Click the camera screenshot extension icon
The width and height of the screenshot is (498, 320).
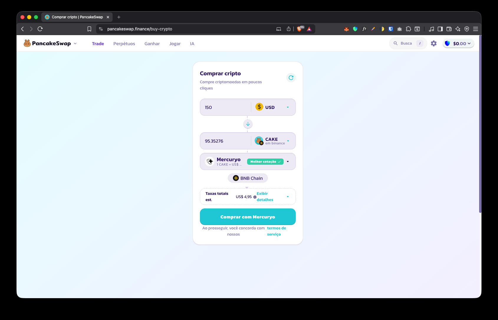tap(400, 29)
